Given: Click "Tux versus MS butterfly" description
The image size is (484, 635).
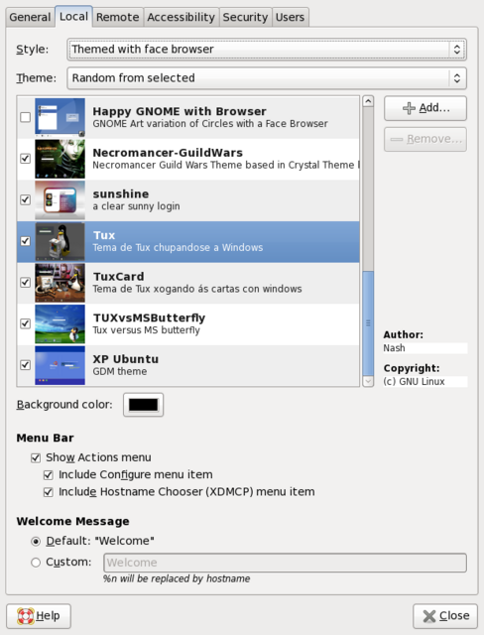Looking at the screenshot, I should tap(147, 330).
